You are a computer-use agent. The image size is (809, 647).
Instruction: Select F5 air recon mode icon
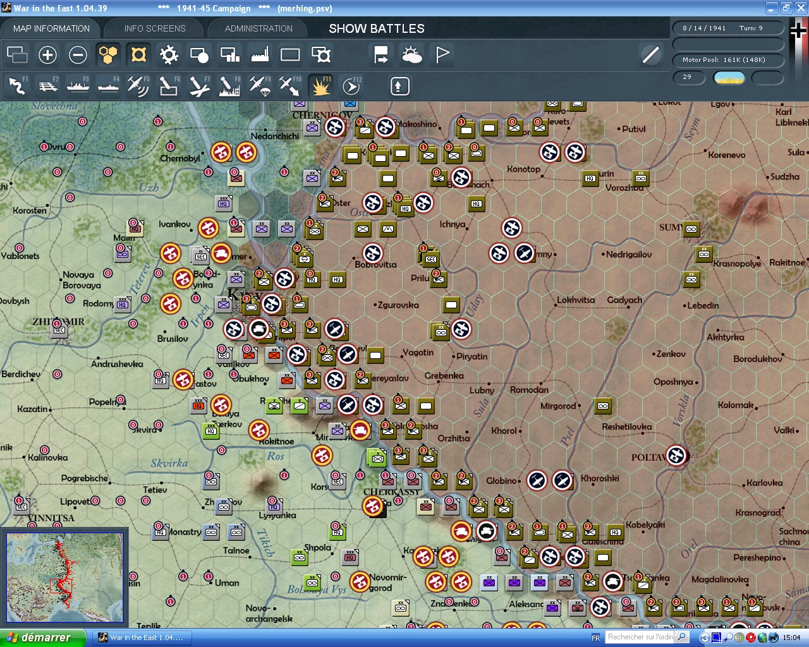tap(138, 86)
